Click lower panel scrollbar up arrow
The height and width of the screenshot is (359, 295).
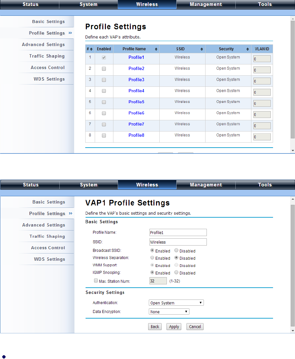(293, 199)
